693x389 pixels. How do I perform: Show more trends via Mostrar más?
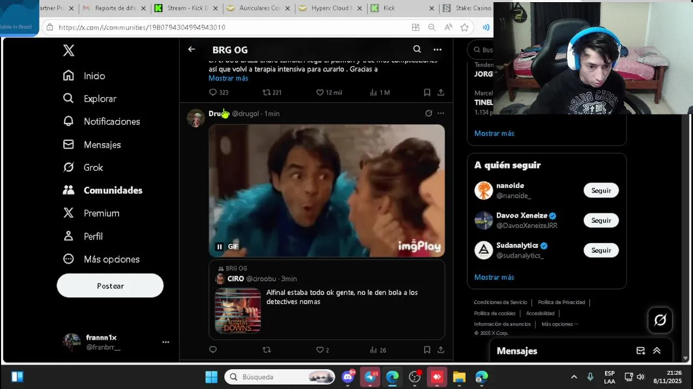(x=494, y=133)
